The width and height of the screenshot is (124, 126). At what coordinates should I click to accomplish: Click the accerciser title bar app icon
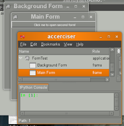(22, 37)
